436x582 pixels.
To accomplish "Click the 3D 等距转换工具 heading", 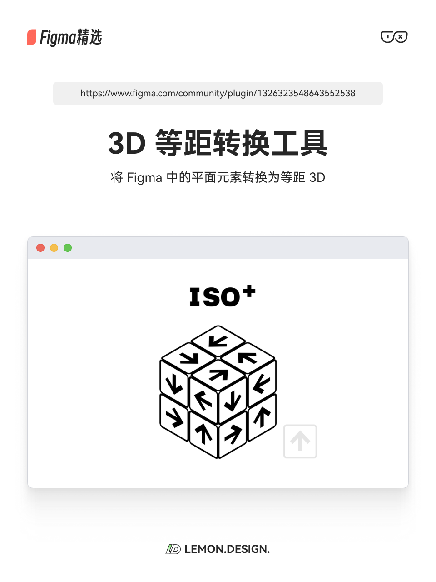I will pyautogui.click(x=218, y=143).
